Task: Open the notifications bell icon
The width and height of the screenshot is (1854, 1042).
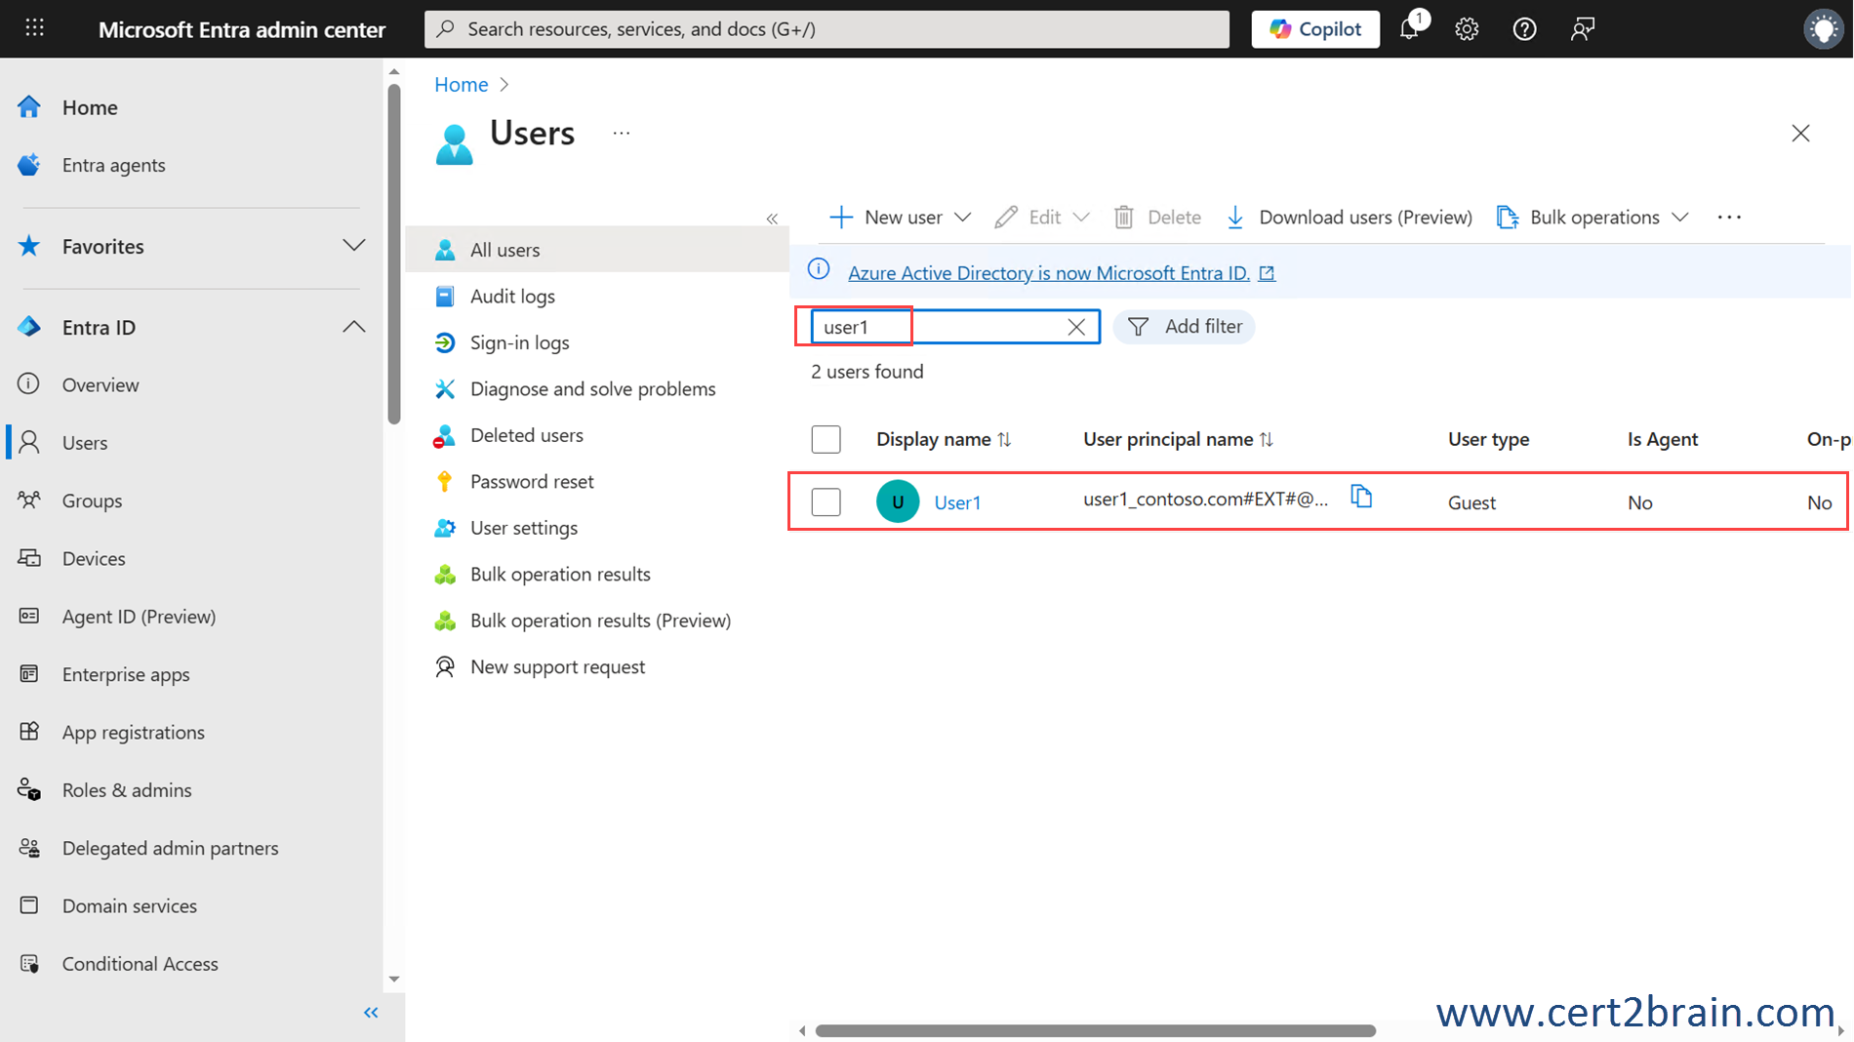Action: 1410,28
